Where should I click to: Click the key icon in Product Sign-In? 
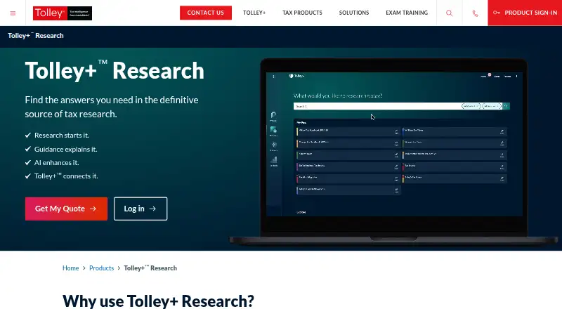point(497,13)
